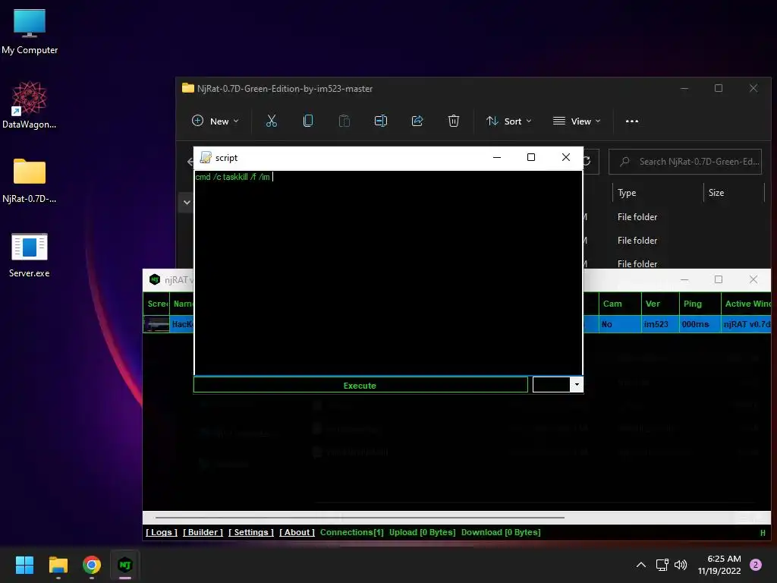Image resolution: width=777 pixels, height=583 pixels.
Task: Minimize the script window
Action: coord(497,157)
